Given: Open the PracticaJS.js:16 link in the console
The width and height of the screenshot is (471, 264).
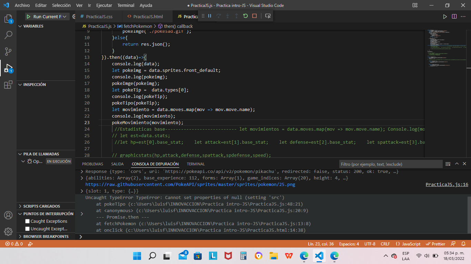Looking at the screenshot, I should (447, 184).
